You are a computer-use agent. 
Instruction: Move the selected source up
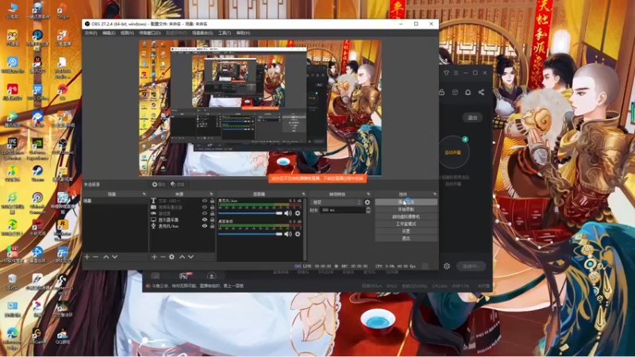[182, 256]
